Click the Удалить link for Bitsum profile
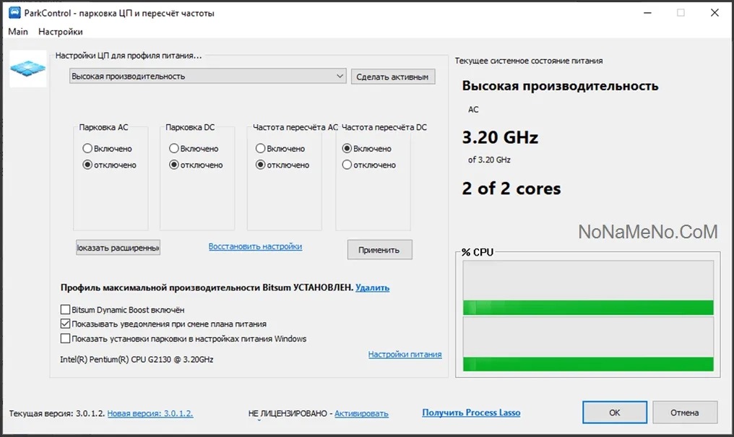Screen dimensions: 734x437 (x=372, y=287)
